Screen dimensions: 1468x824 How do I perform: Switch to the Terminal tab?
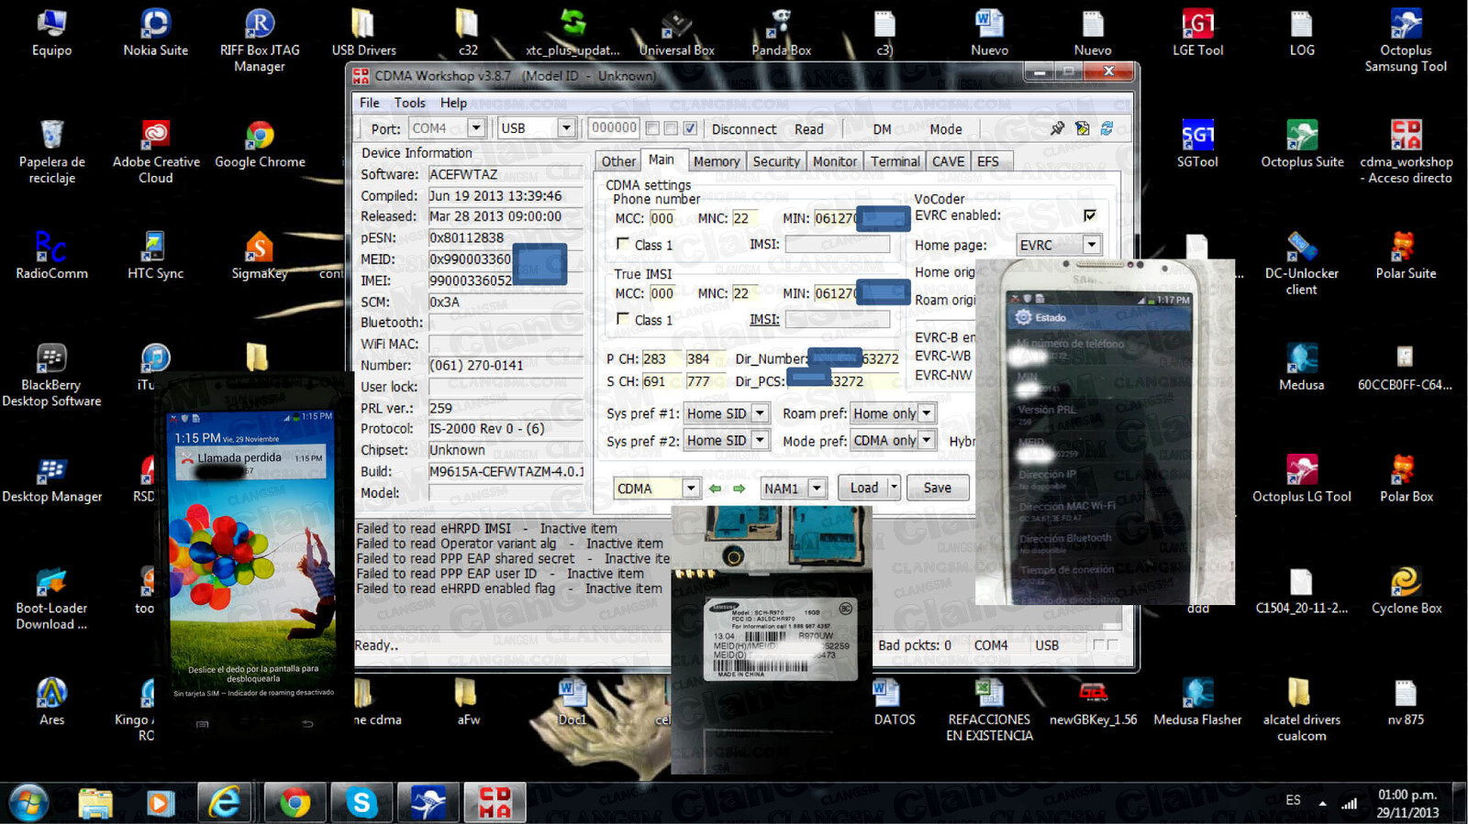click(895, 161)
